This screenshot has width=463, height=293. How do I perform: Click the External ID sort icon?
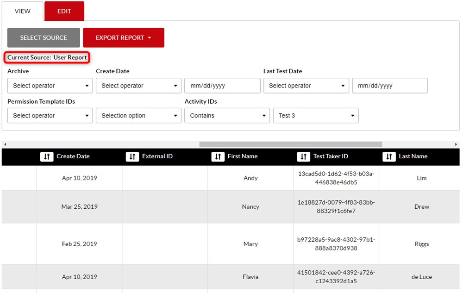(132, 157)
